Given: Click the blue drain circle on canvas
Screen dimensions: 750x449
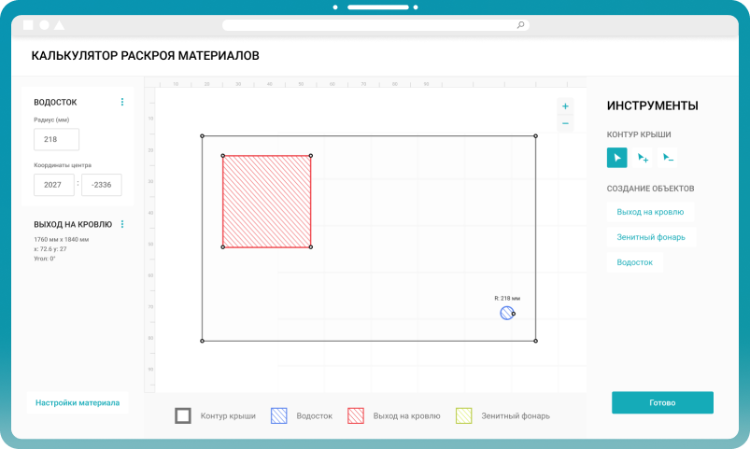Looking at the screenshot, I should pyautogui.click(x=506, y=313).
